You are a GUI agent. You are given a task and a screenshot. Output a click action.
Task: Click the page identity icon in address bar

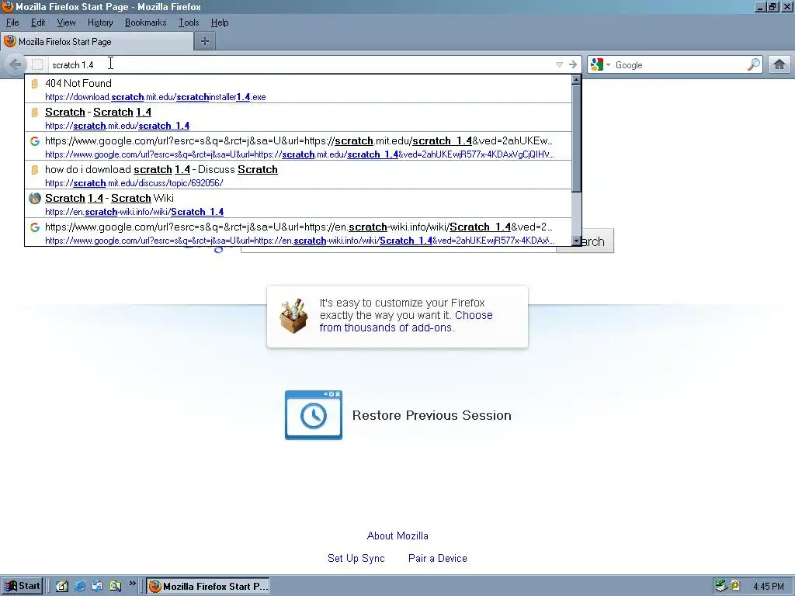[x=37, y=64]
